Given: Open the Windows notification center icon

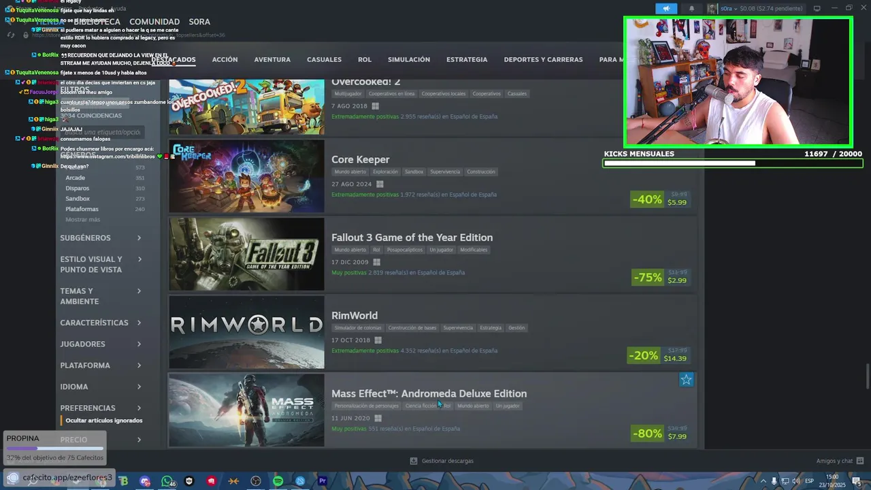Looking at the screenshot, I should 856,481.
